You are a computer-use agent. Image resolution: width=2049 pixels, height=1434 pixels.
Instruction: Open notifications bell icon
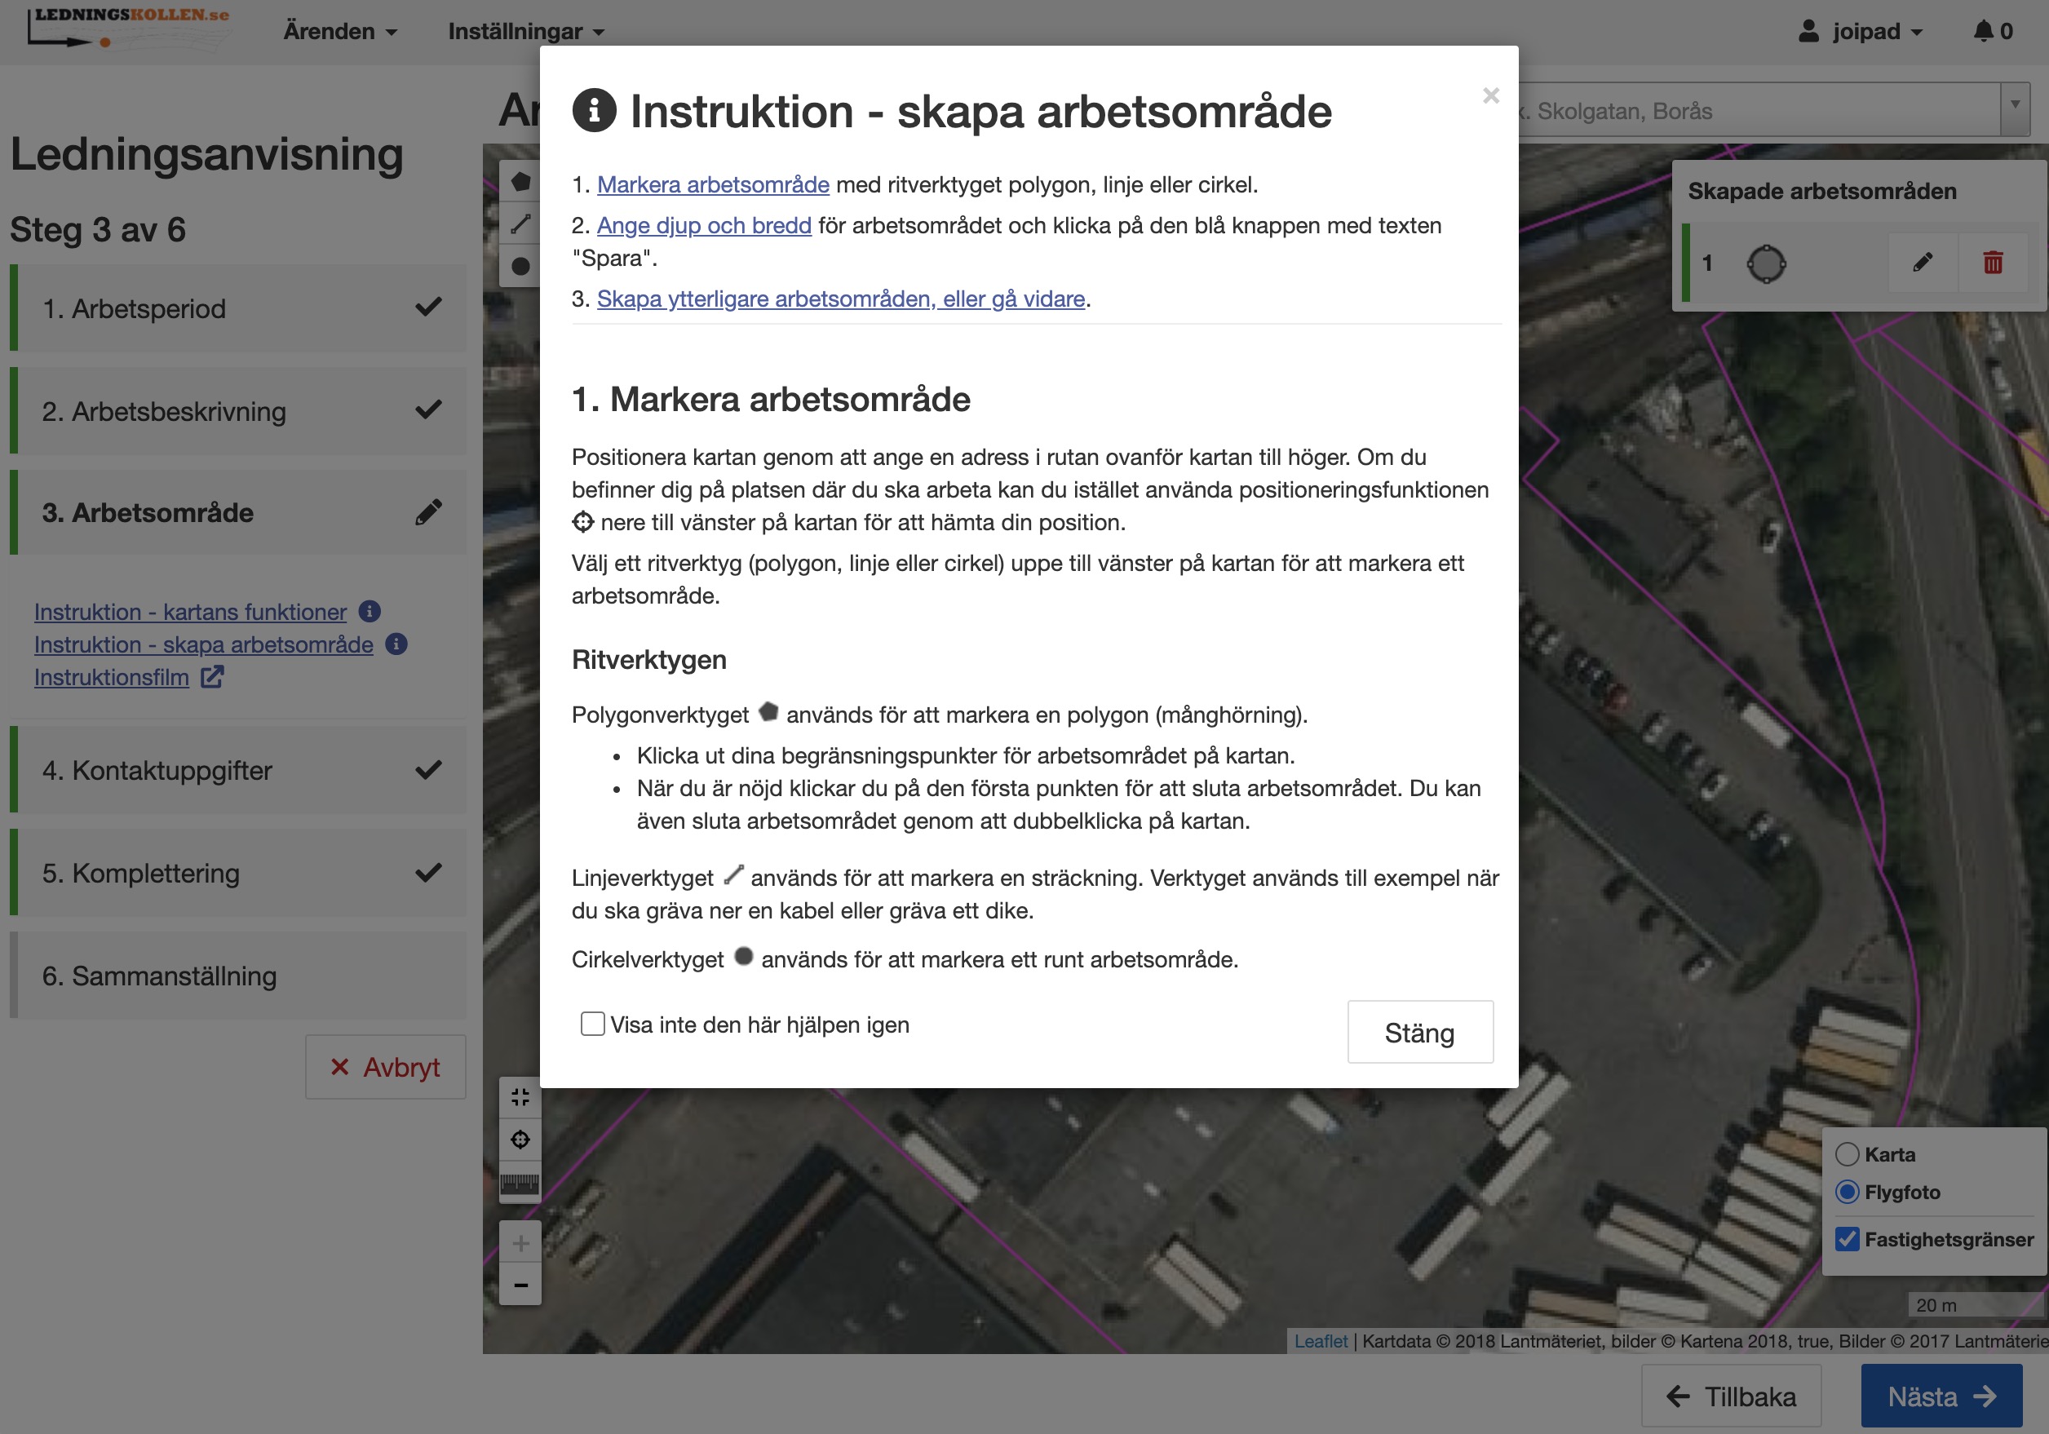pyautogui.click(x=1983, y=31)
